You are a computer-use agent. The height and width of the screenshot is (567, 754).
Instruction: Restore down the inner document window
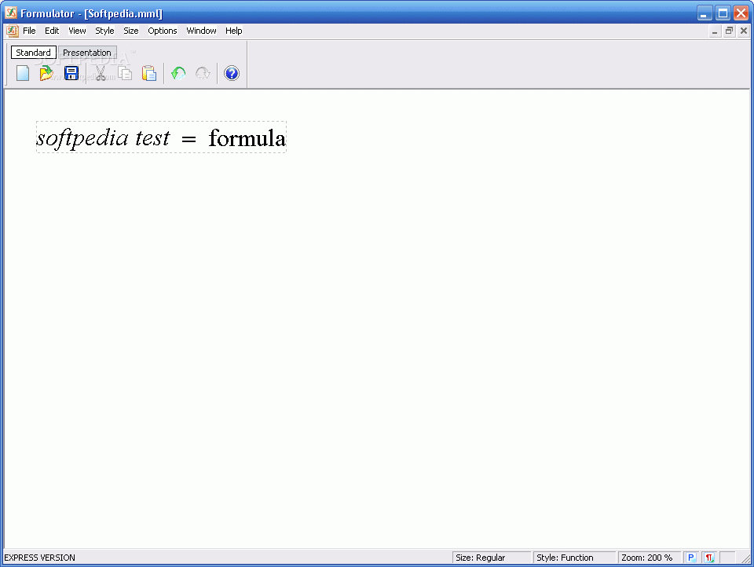tap(729, 31)
